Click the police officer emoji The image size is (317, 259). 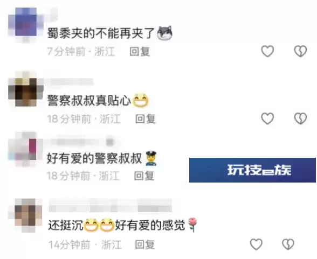(151, 158)
